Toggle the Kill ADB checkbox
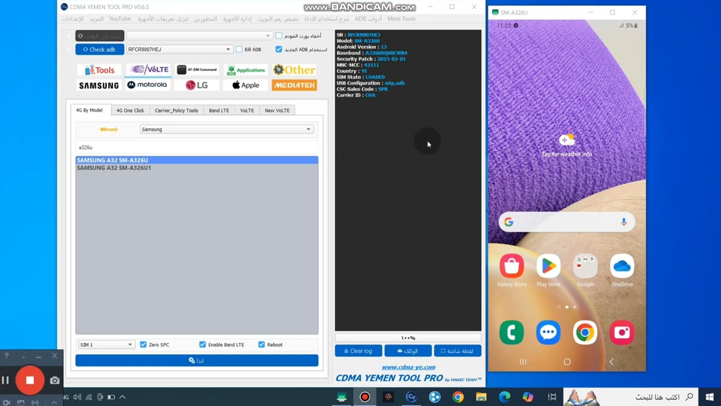 pyautogui.click(x=239, y=50)
